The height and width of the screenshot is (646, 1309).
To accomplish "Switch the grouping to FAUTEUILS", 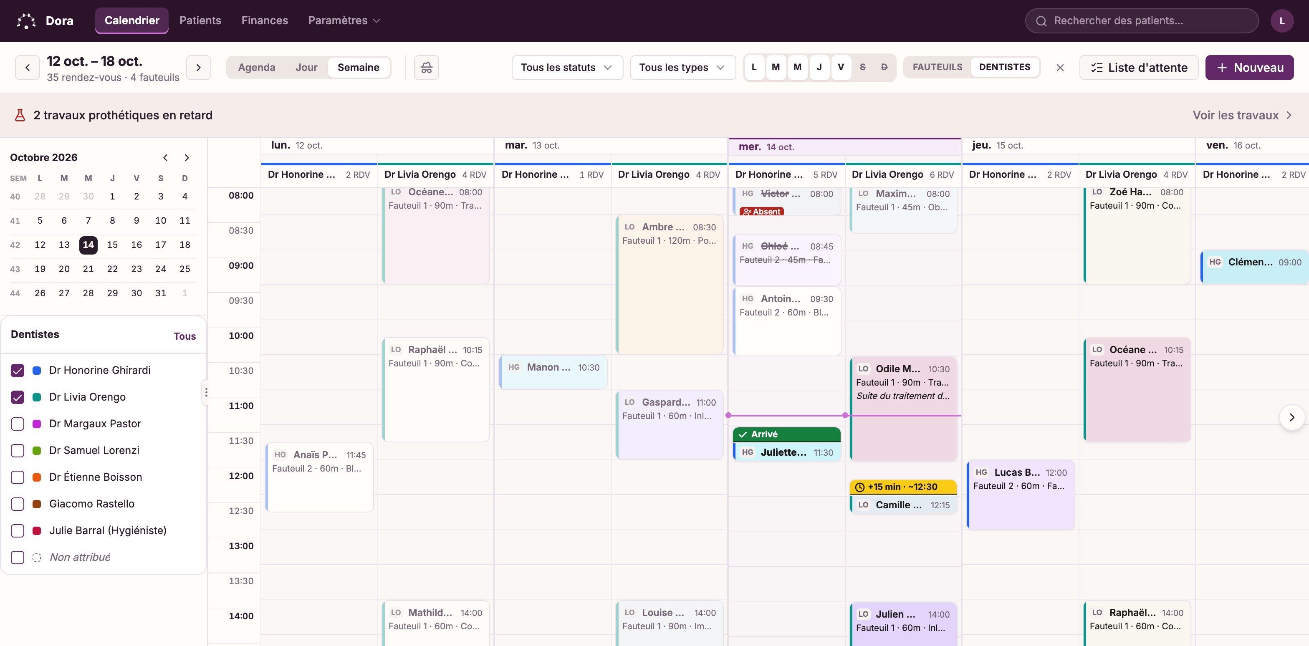I will [x=938, y=67].
